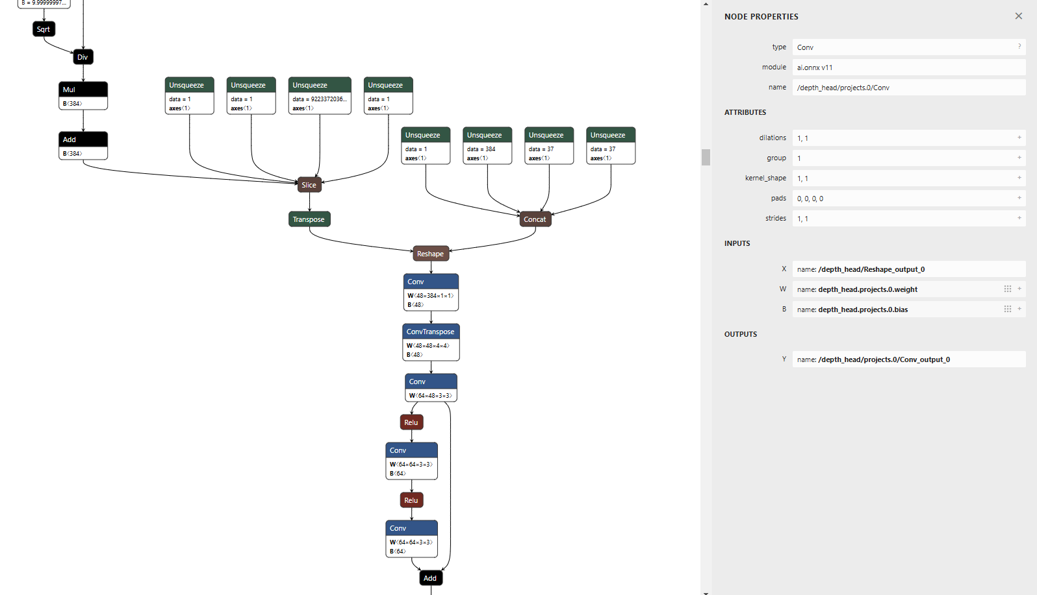Expand the kernel_shape attribute details
The width and height of the screenshot is (1037, 595).
[x=1019, y=178]
